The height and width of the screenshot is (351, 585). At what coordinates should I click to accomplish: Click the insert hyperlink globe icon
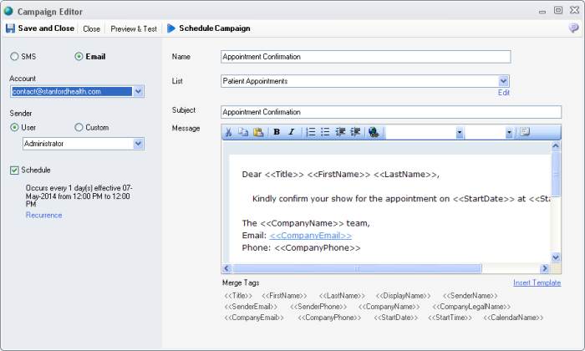click(373, 132)
